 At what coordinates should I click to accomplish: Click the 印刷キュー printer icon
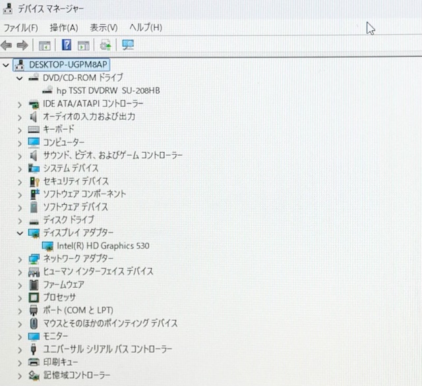(x=34, y=362)
